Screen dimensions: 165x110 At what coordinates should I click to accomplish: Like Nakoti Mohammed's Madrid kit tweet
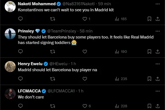point(85,19)
